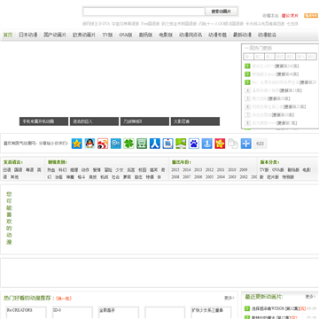This screenshot has height=319, width=319.
Task: Select 短片版 under version categories
Action: click(x=273, y=177)
